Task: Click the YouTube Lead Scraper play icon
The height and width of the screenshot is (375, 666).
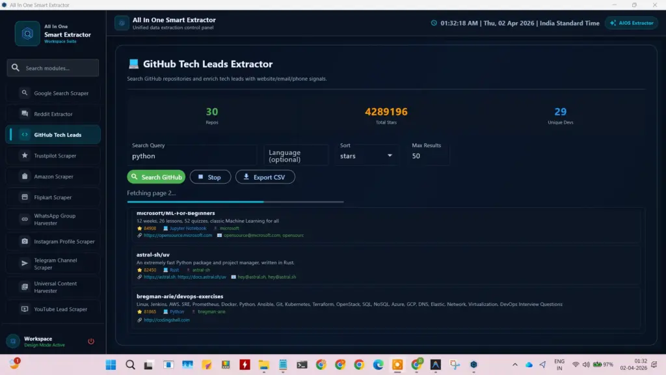Action: [x=25, y=309]
